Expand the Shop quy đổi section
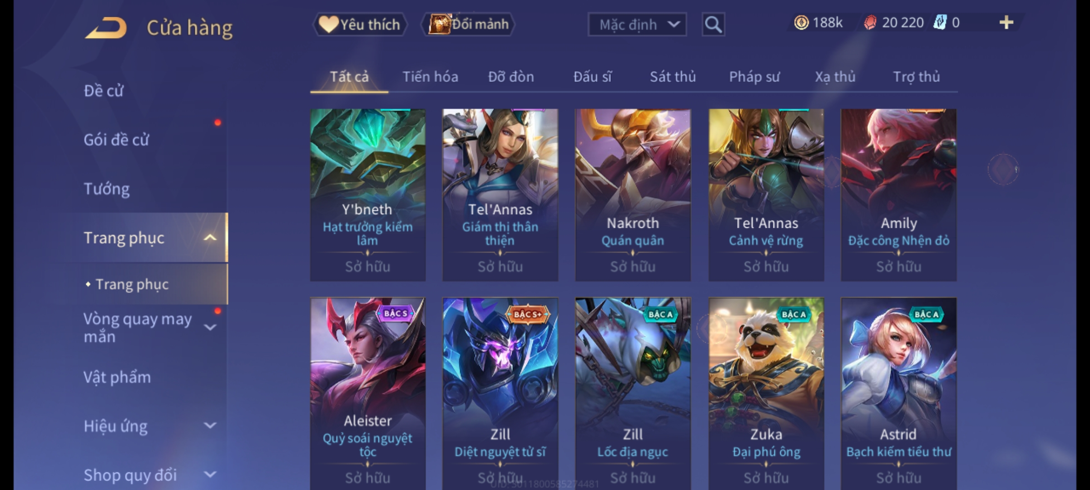This screenshot has width=1090, height=490. [x=210, y=475]
